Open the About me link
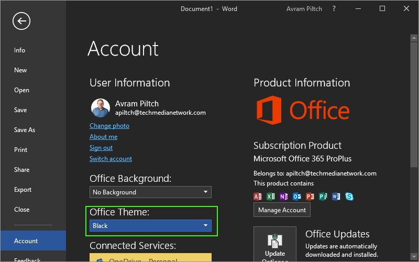The image size is (419, 262). [103, 137]
